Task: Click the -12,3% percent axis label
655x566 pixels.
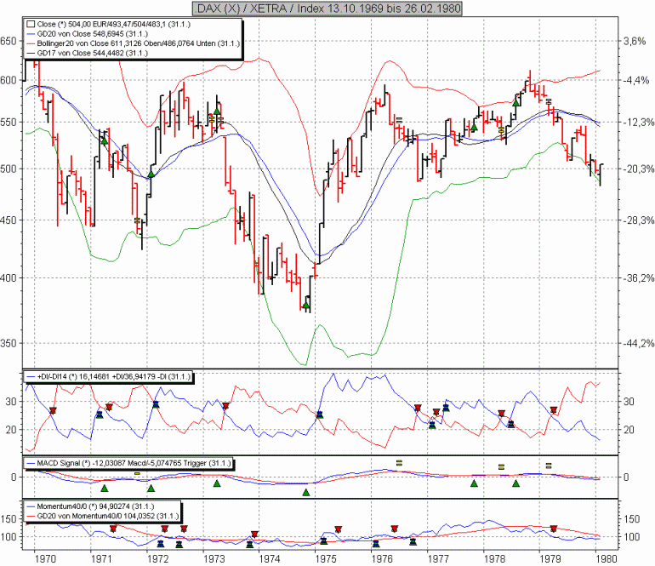Action: [x=638, y=123]
